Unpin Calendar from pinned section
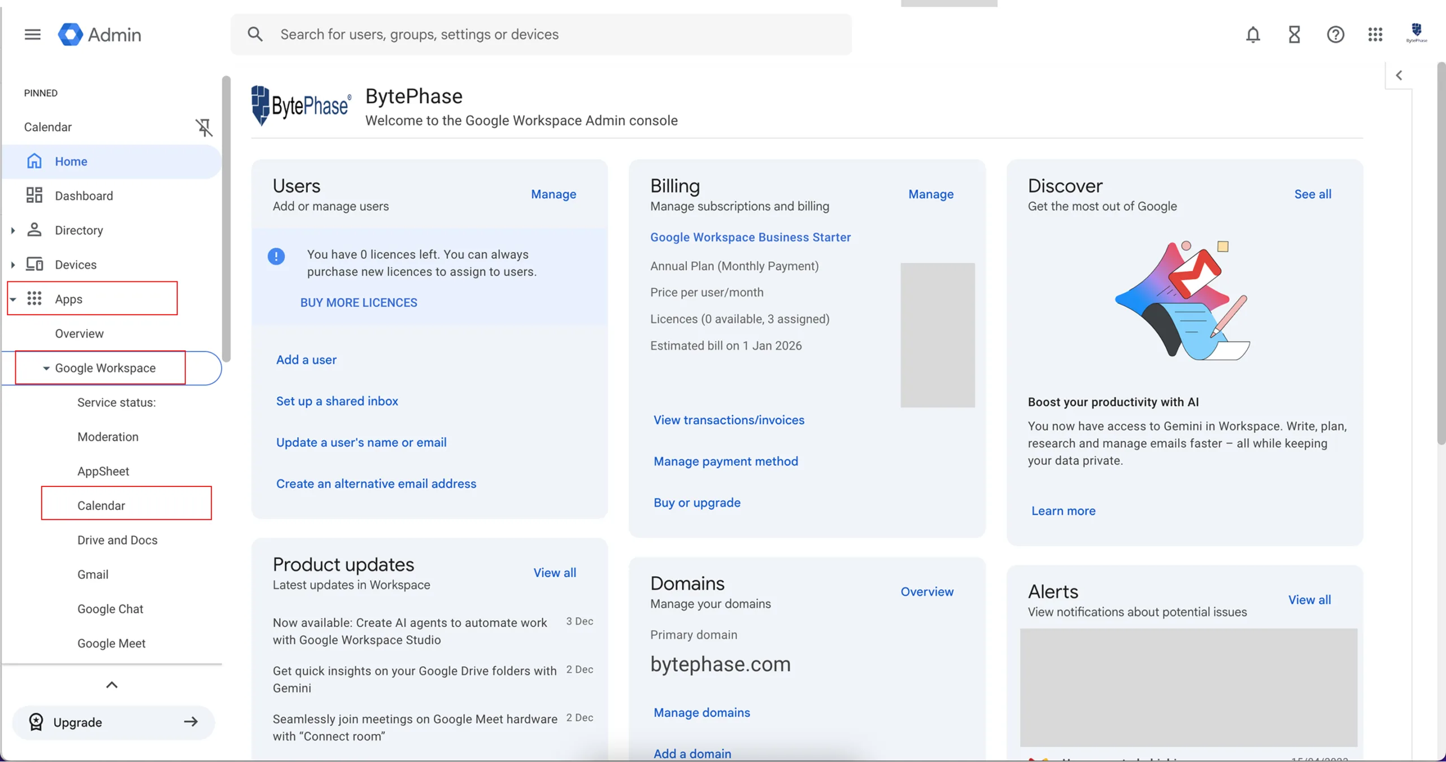 click(204, 127)
